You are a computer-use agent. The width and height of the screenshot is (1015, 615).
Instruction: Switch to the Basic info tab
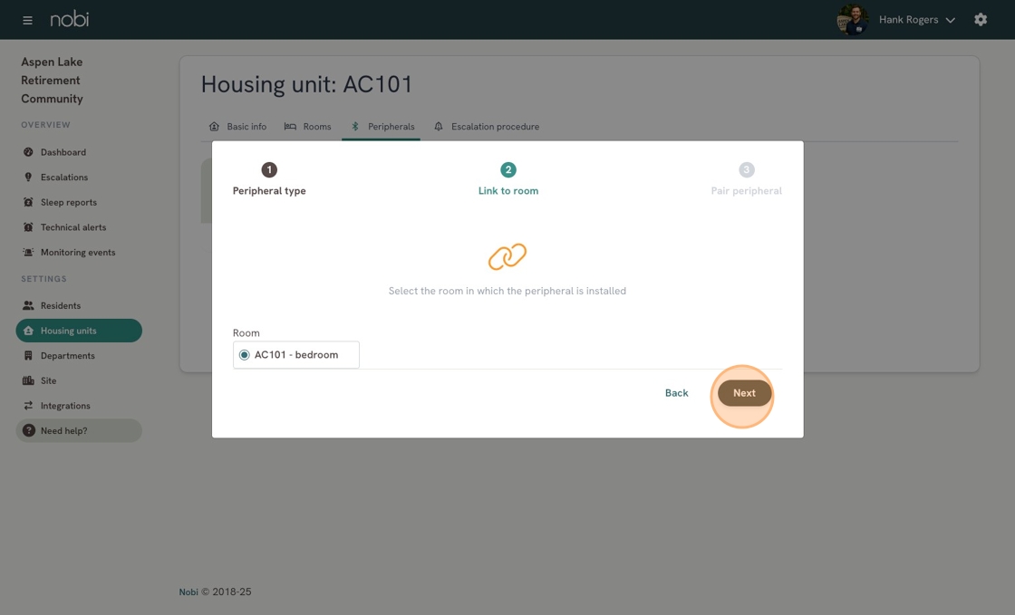pyautogui.click(x=237, y=127)
